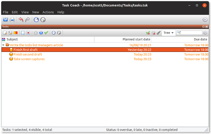Toggle the hide inactive tasks filter

(153, 33)
